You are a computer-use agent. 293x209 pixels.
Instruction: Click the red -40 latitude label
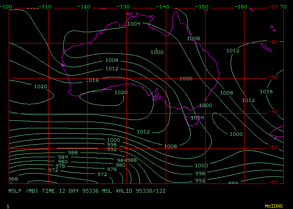coord(274,112)
